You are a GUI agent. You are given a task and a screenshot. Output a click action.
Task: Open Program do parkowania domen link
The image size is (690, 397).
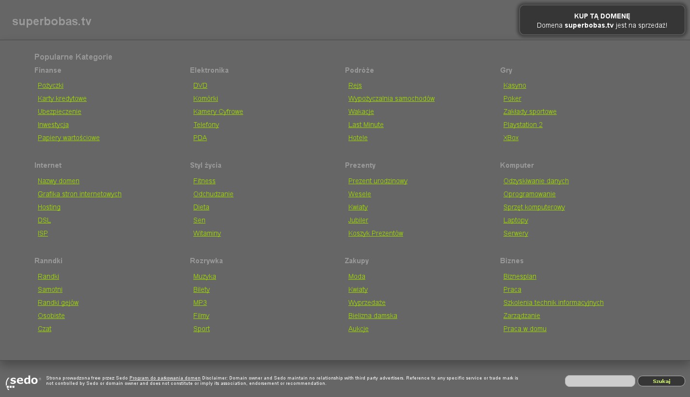pyautogui.click(x=165, y=378)
